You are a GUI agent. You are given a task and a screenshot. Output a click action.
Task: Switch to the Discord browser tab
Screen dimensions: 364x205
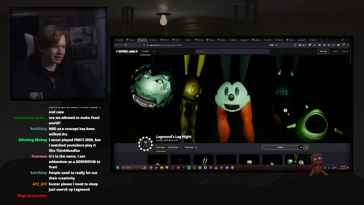point(290,40)
